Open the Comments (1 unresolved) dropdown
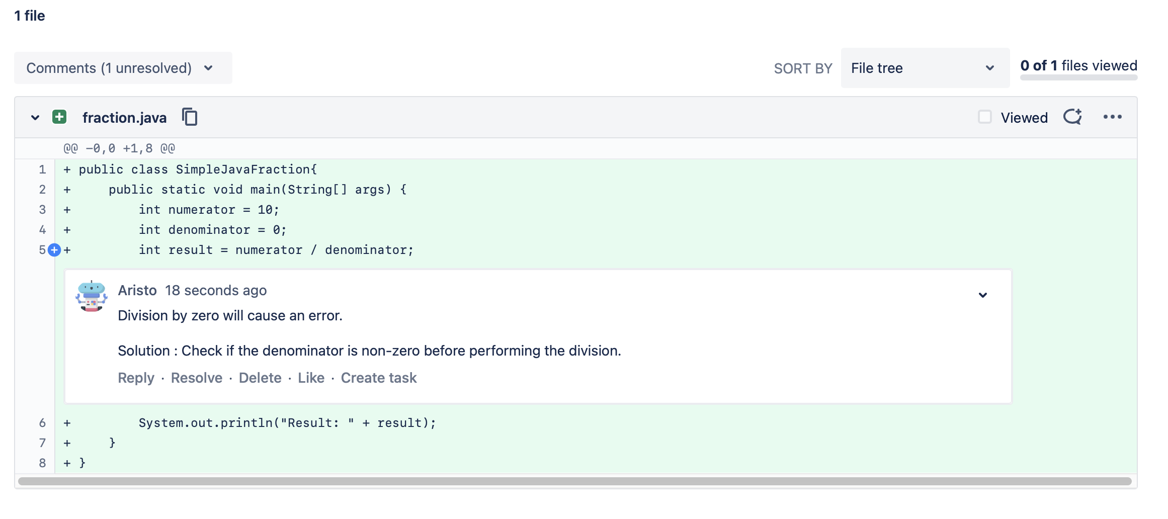1168x519 pixels. [123, 68]
